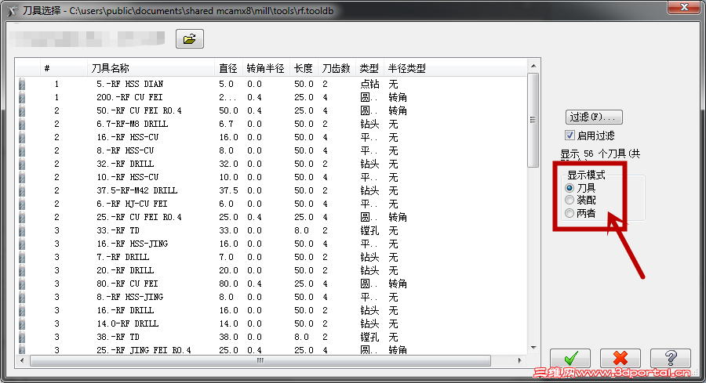This screenshot has height=383, width=706.
Task: Select tool 50.-RF CU FEI R0.4
Action: [x=139, y=110]
